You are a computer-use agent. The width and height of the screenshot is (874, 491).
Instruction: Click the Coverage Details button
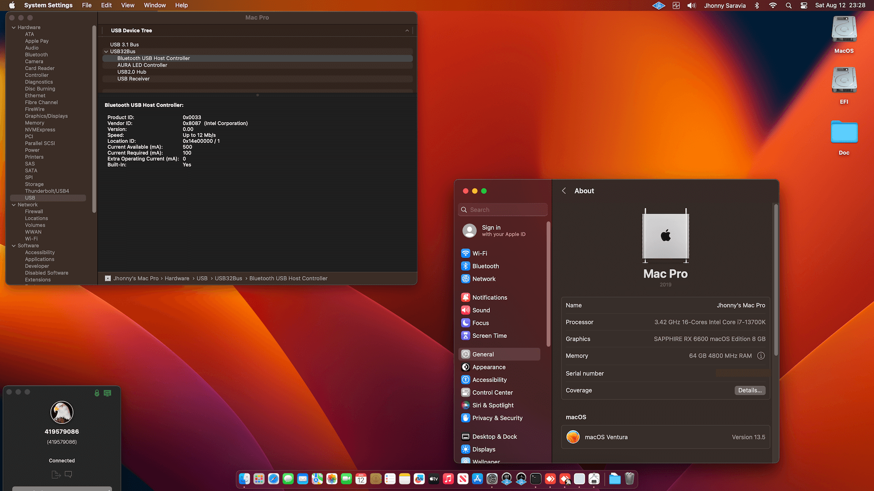coord(750,391)
